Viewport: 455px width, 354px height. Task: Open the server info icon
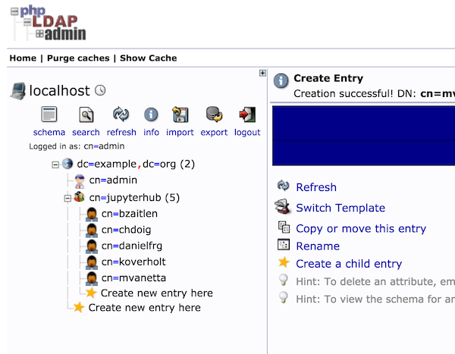pos(151,115)
